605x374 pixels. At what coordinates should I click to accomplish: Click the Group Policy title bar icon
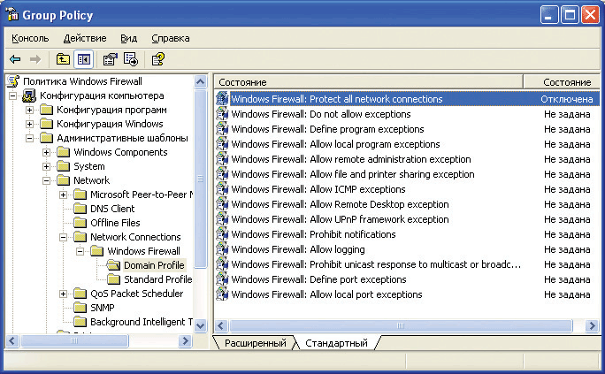12,15
